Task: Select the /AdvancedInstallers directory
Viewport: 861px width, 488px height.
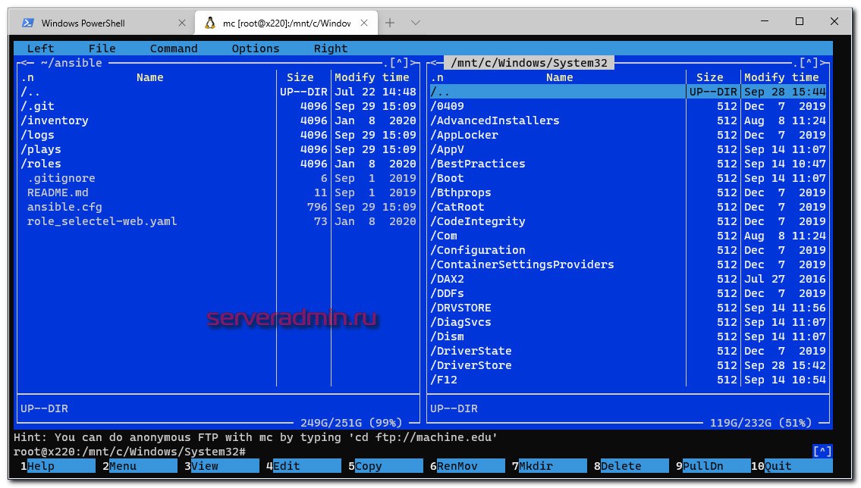Action: tap(628, 120)
